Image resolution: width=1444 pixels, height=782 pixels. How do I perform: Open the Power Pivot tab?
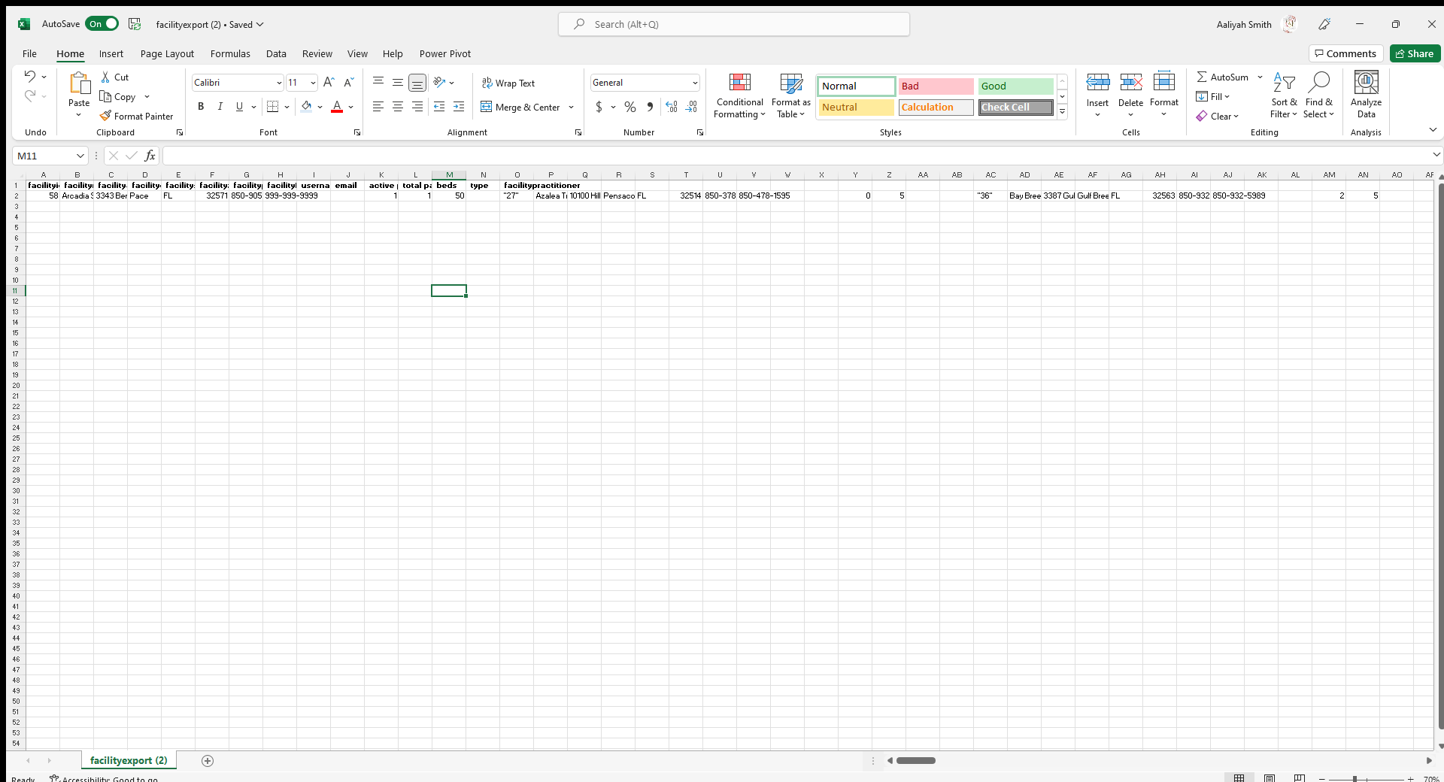pyautogui.click(x=445, y=53)
